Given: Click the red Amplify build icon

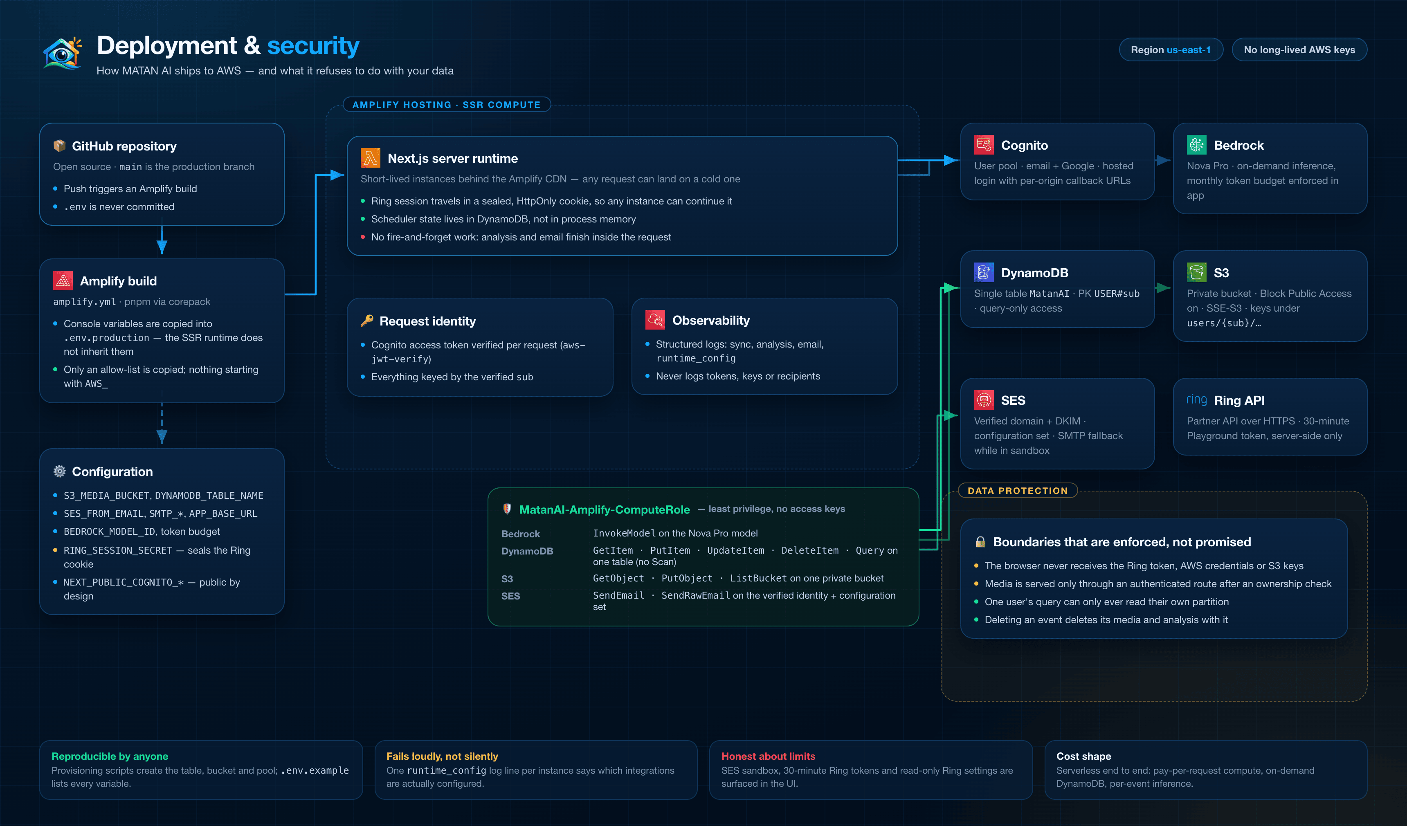Looking at the screenshot, I should tap(63, 280).
